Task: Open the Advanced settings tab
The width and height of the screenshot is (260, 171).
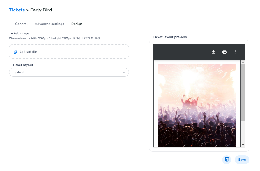Action: point(49,24)
